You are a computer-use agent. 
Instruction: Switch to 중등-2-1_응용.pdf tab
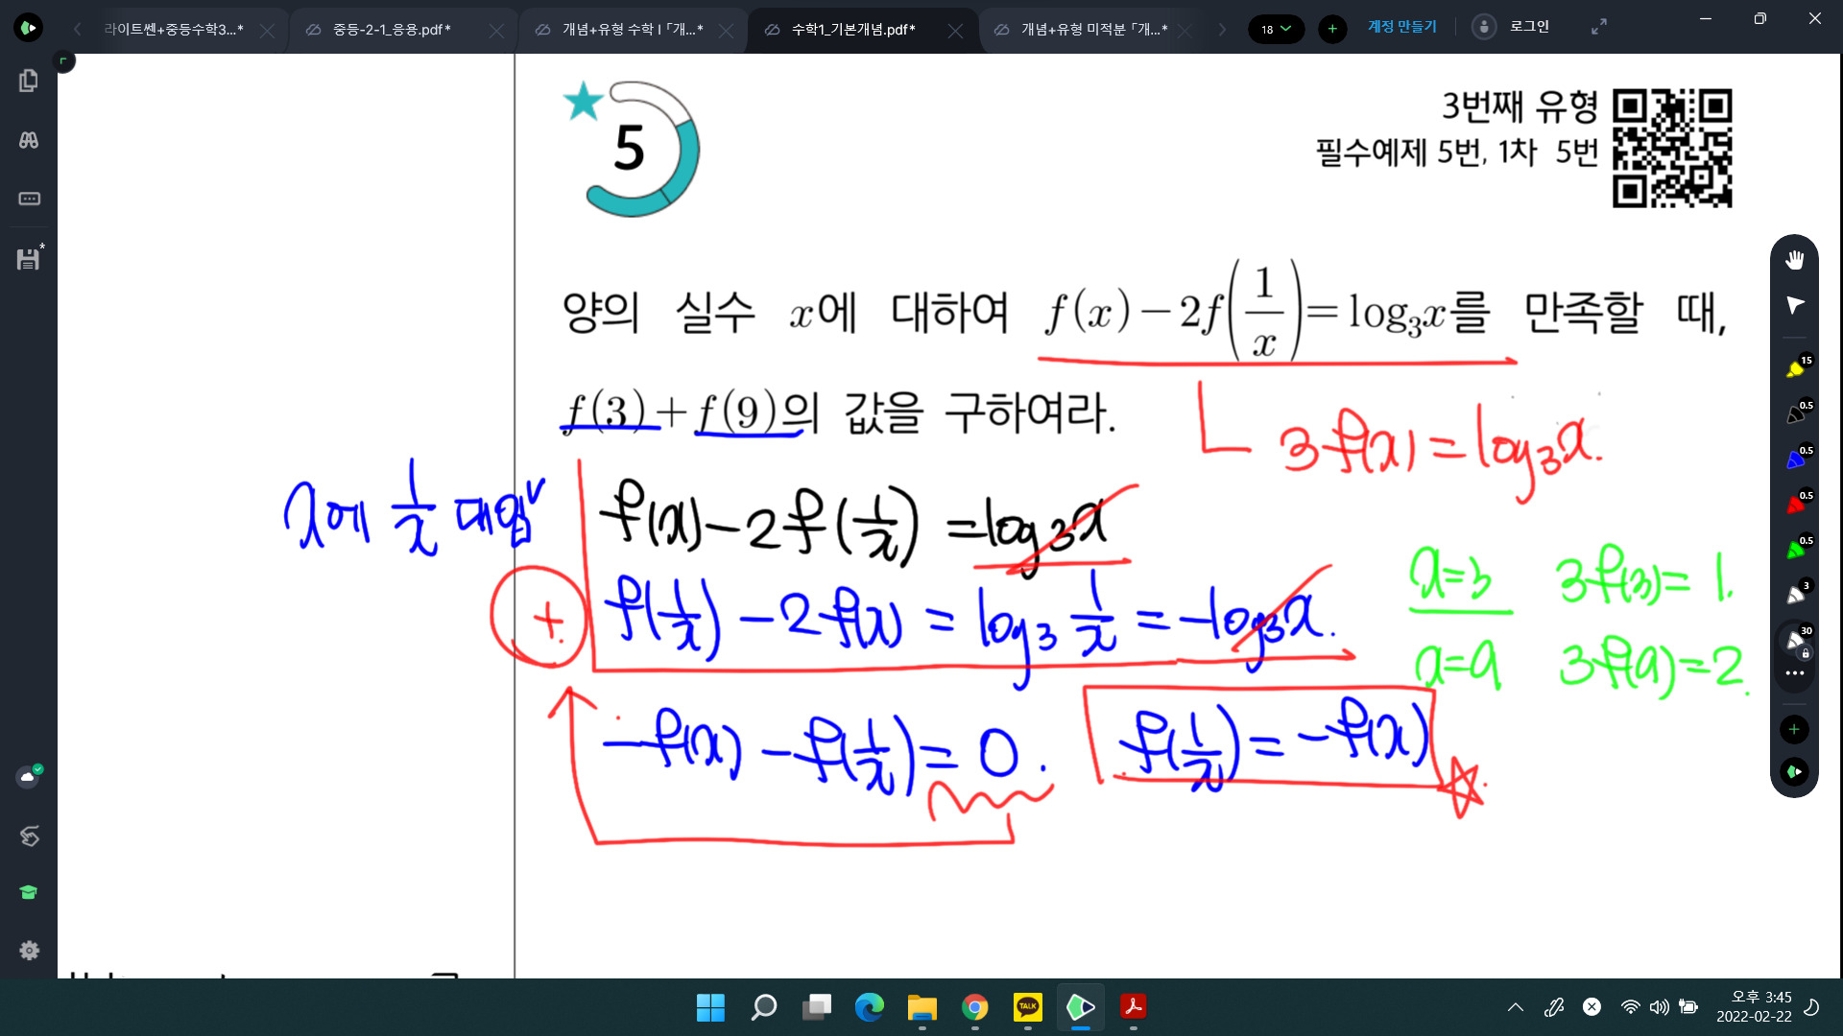pos(392,30)
